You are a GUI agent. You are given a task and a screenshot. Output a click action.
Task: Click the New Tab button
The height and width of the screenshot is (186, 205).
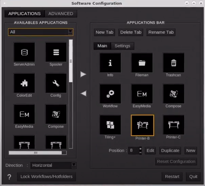click(x=105, y=32)
